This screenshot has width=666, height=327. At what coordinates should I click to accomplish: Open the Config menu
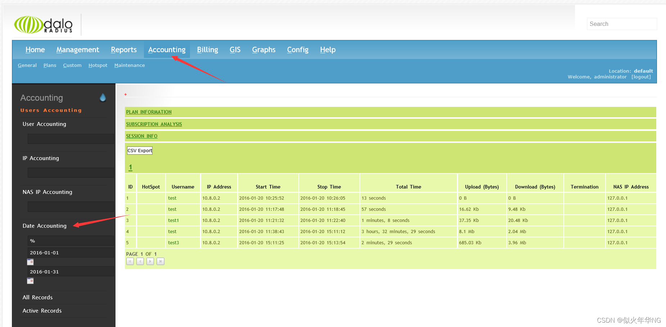[297, 50]
